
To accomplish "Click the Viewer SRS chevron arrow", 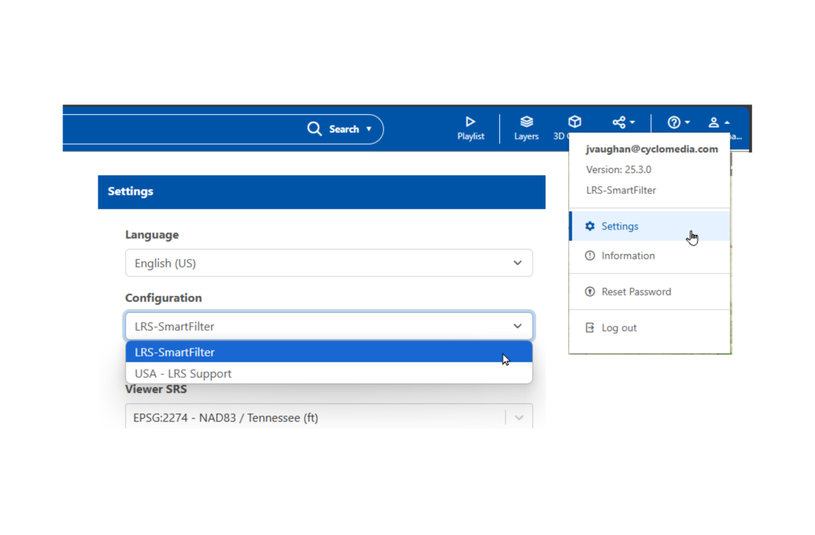I will point(519,418).
